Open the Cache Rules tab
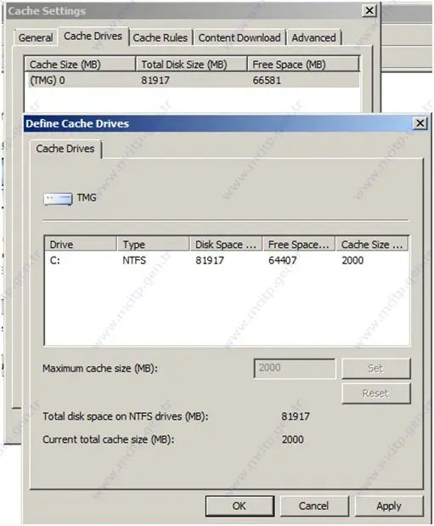Image resolution: width=434 pixels, height=526 pixels. (x=161, y=37)
